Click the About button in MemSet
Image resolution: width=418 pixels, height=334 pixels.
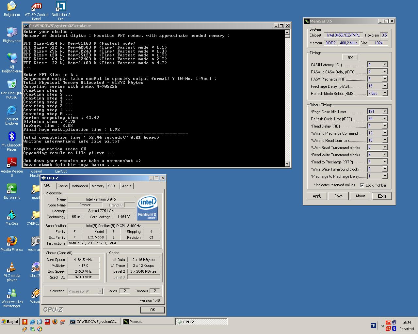point(360,196)
